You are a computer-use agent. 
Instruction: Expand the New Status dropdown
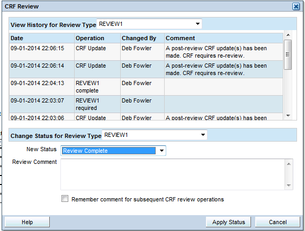[113, 151]
